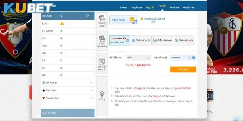The width and height of the screenshot is (243, 121).
Task: Refresh the TK Chính balance
Action: pyautogui.click(x=87, y=16)
